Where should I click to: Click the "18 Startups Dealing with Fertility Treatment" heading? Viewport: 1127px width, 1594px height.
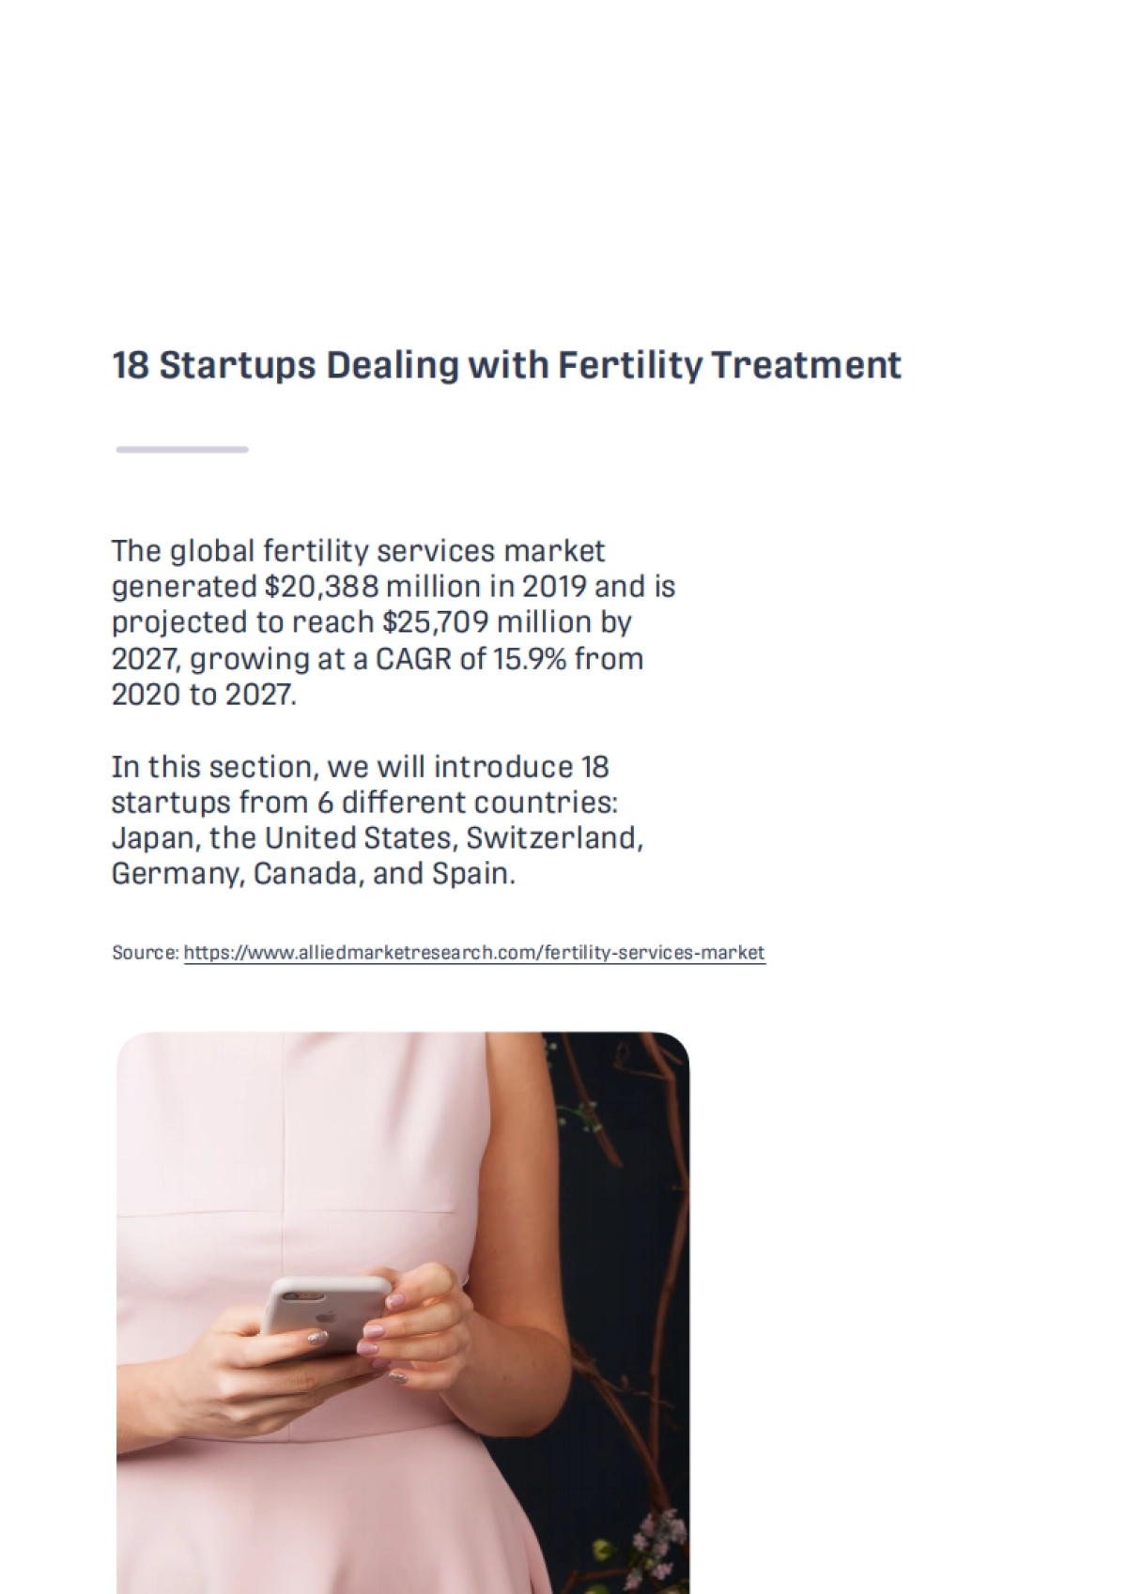point(506,365)
